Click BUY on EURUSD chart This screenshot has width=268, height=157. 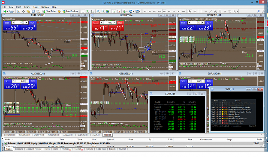click(33, 23)
